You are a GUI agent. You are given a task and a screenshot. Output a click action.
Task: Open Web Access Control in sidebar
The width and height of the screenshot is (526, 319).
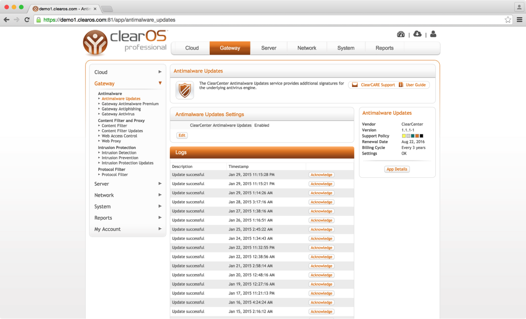pyautogui.click(x=119, y=136)
